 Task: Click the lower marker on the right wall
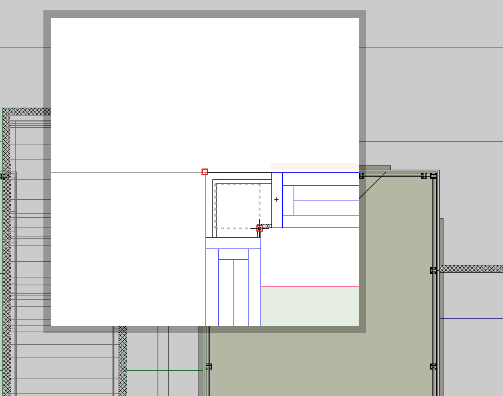[x=433, y=366]
